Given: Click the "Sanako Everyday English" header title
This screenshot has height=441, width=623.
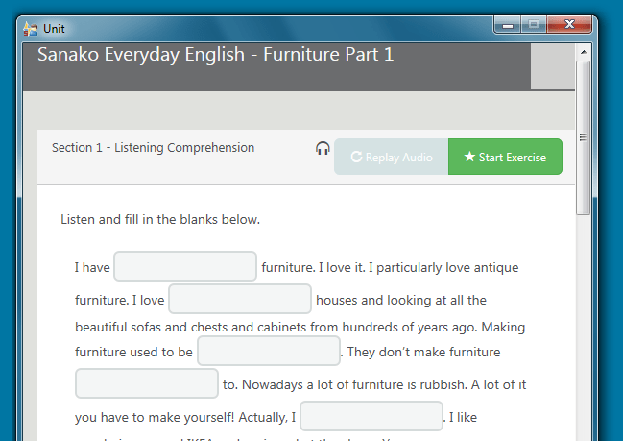Looking at the screenshot, I should [x=215, y=55].
